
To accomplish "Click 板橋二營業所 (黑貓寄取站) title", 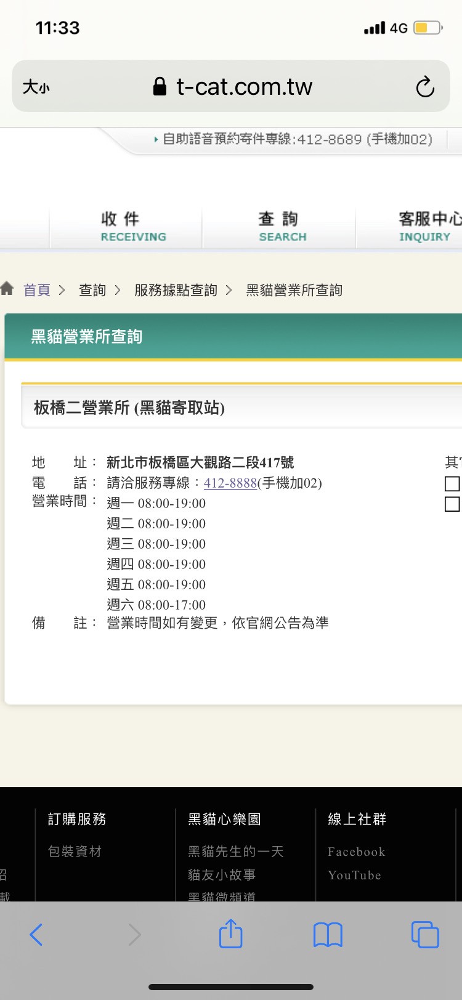I will [129, 408].
